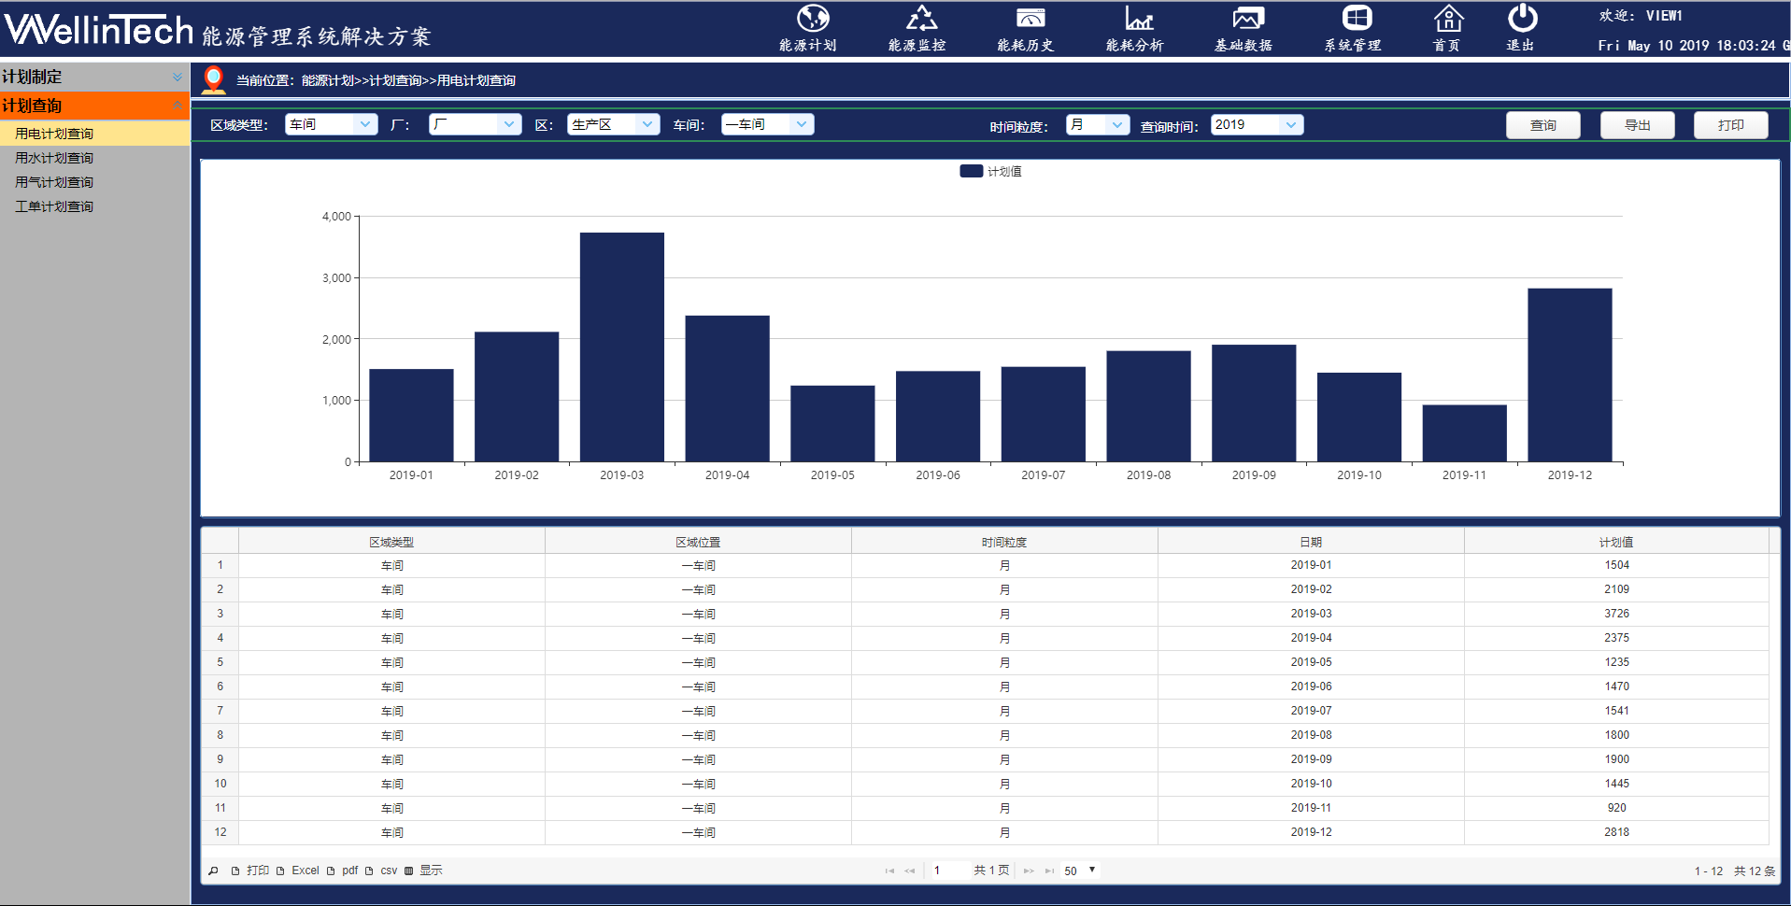Click table cell with value 2375
1791x906 pixels.
(1616, 638)
